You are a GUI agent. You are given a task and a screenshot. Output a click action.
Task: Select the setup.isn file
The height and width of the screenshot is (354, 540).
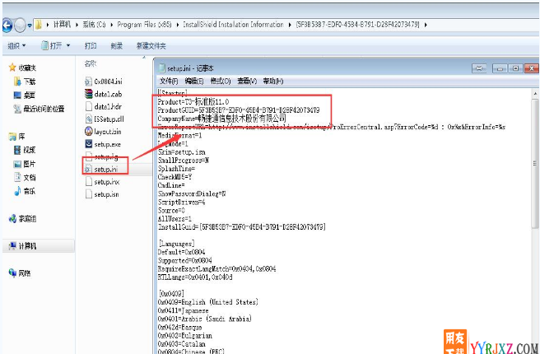[106, 194]
